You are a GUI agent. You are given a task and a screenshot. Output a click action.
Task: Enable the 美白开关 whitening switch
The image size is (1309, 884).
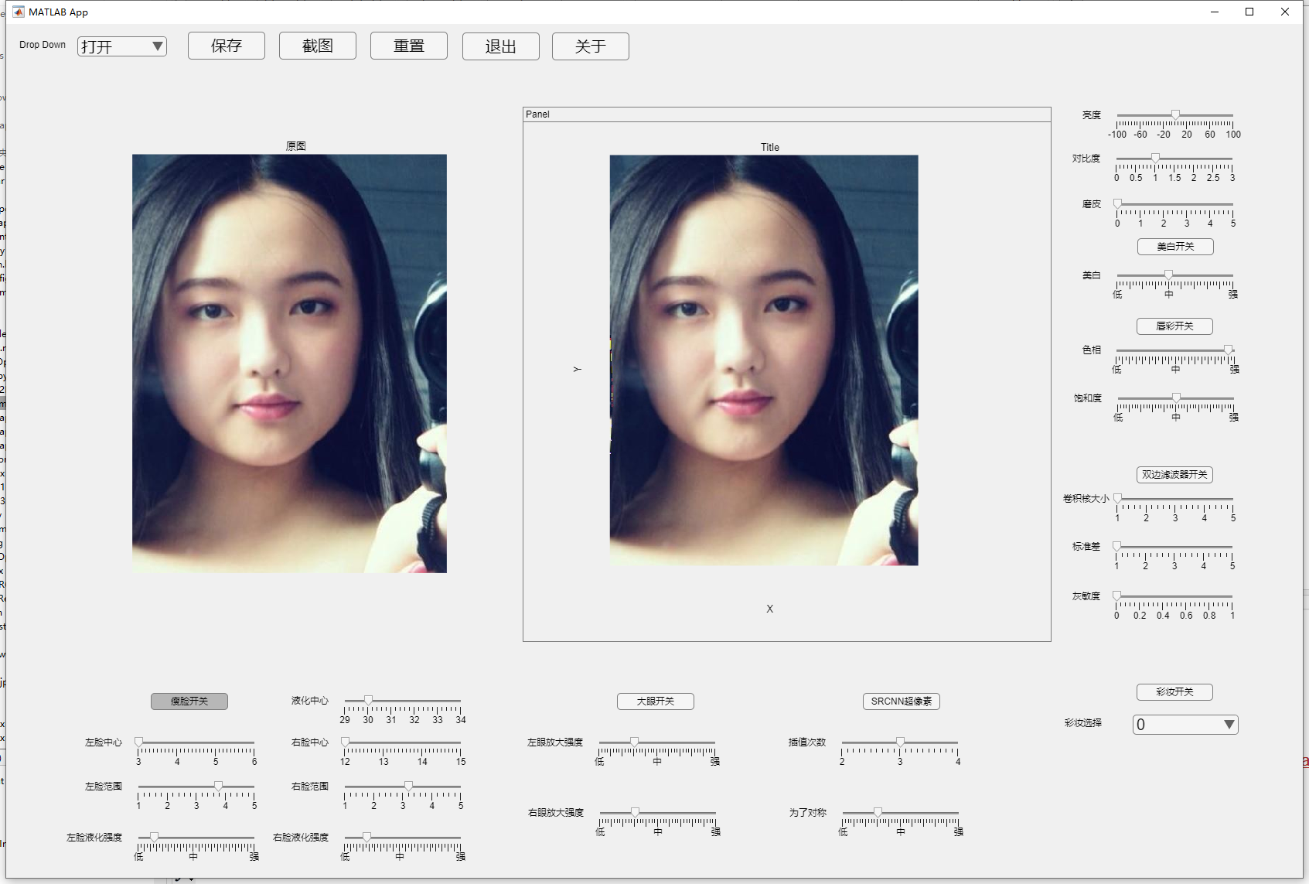click(x=1174, y=247)
